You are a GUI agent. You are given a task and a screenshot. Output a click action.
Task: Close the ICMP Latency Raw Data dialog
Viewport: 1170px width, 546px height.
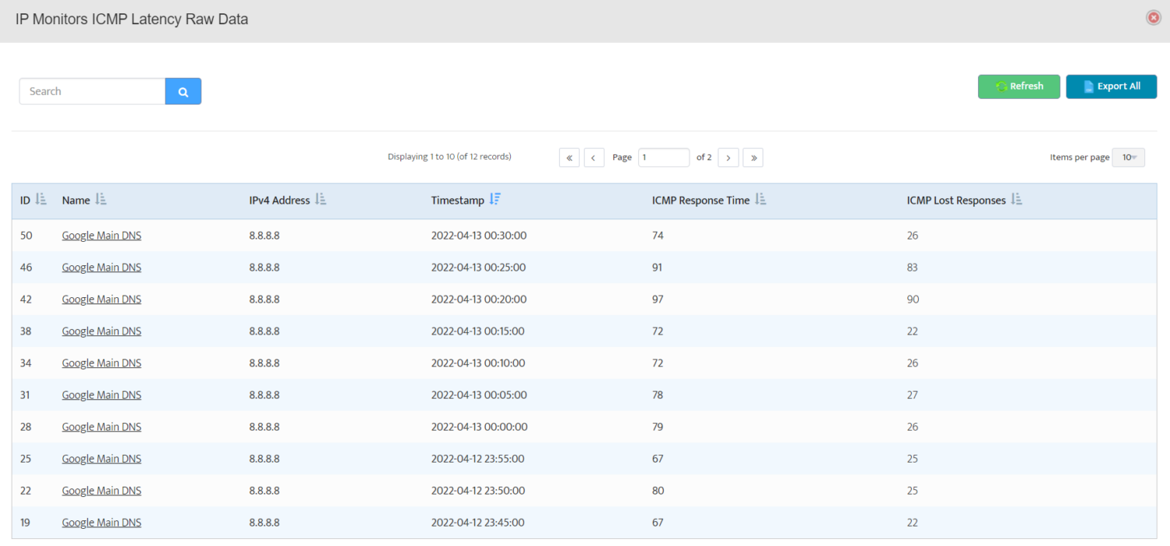coord(1153,16)
